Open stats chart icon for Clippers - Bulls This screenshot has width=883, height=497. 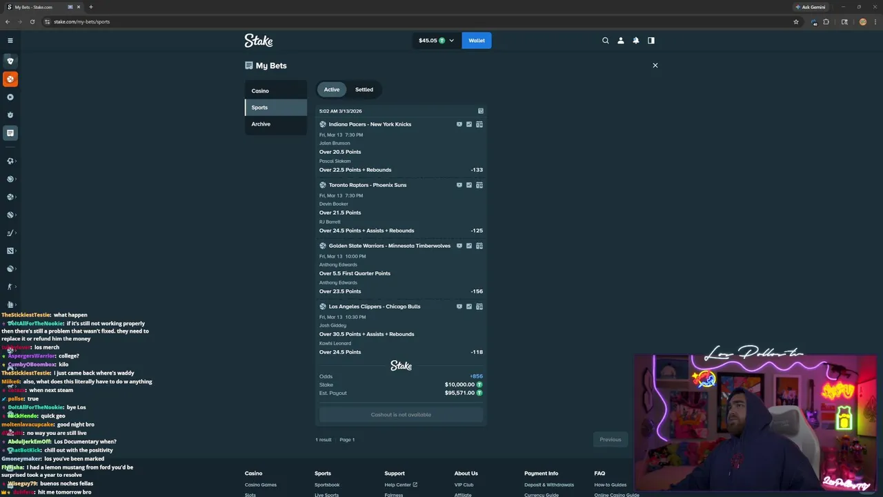click(469, 306)
